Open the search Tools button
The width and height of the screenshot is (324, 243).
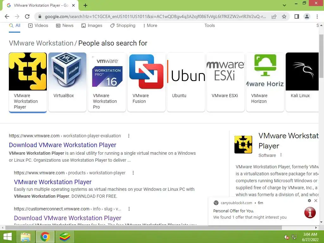(x=209, y=26)
